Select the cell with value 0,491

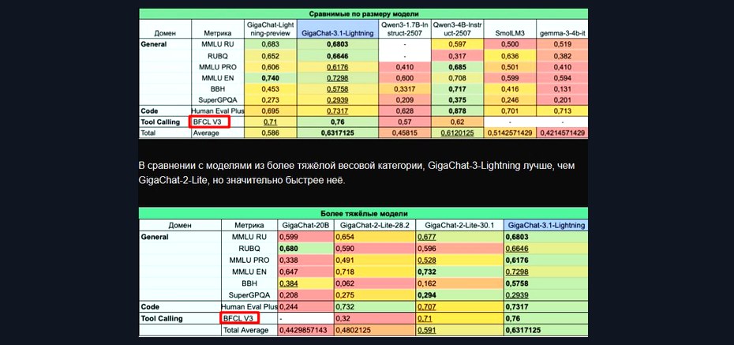click(x=374, y=261)
